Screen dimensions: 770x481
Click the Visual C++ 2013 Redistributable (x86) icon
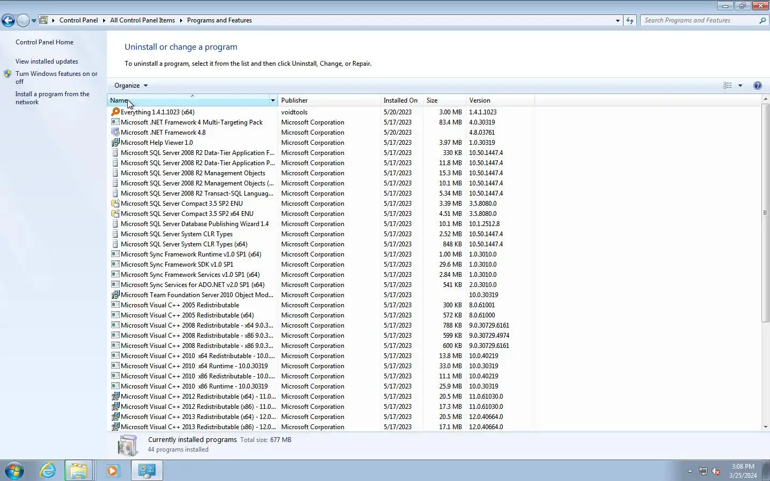click(x=115, y=427)
